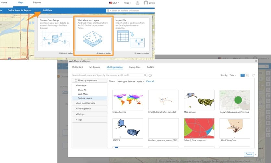This screenshot has height=163, width=271.
Task: Switch to list view of items
Action: tap(247, 75)
